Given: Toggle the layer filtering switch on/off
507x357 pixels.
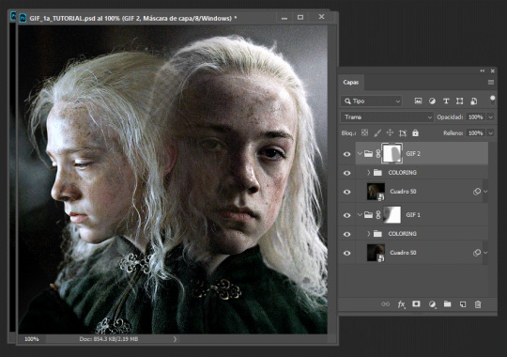Looking at the screenshot, I should coord(492,100).
